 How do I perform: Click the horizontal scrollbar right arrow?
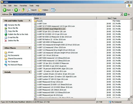click(x=129, y=99)
